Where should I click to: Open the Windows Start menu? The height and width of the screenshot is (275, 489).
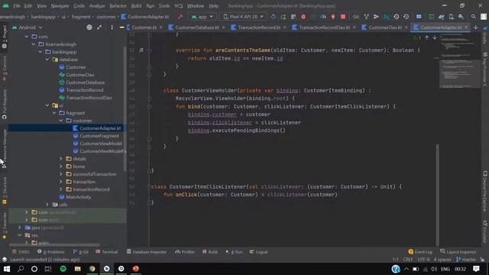click(x=7, y=269)
